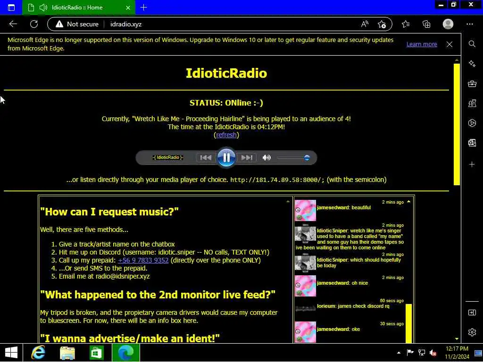Mute the IdioticRadio browser tab audio

[x=43, y=8]
